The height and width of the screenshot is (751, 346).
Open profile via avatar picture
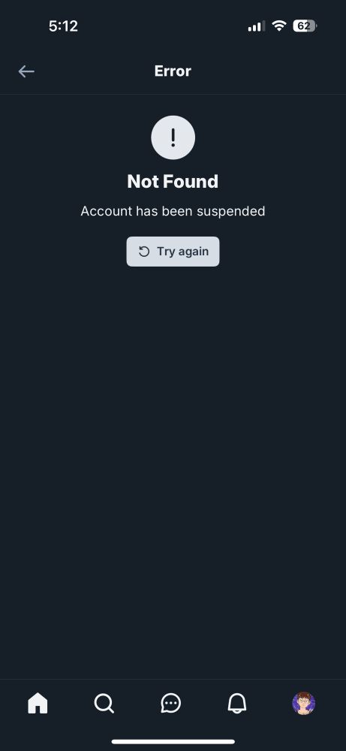click(x=304, y=704)
